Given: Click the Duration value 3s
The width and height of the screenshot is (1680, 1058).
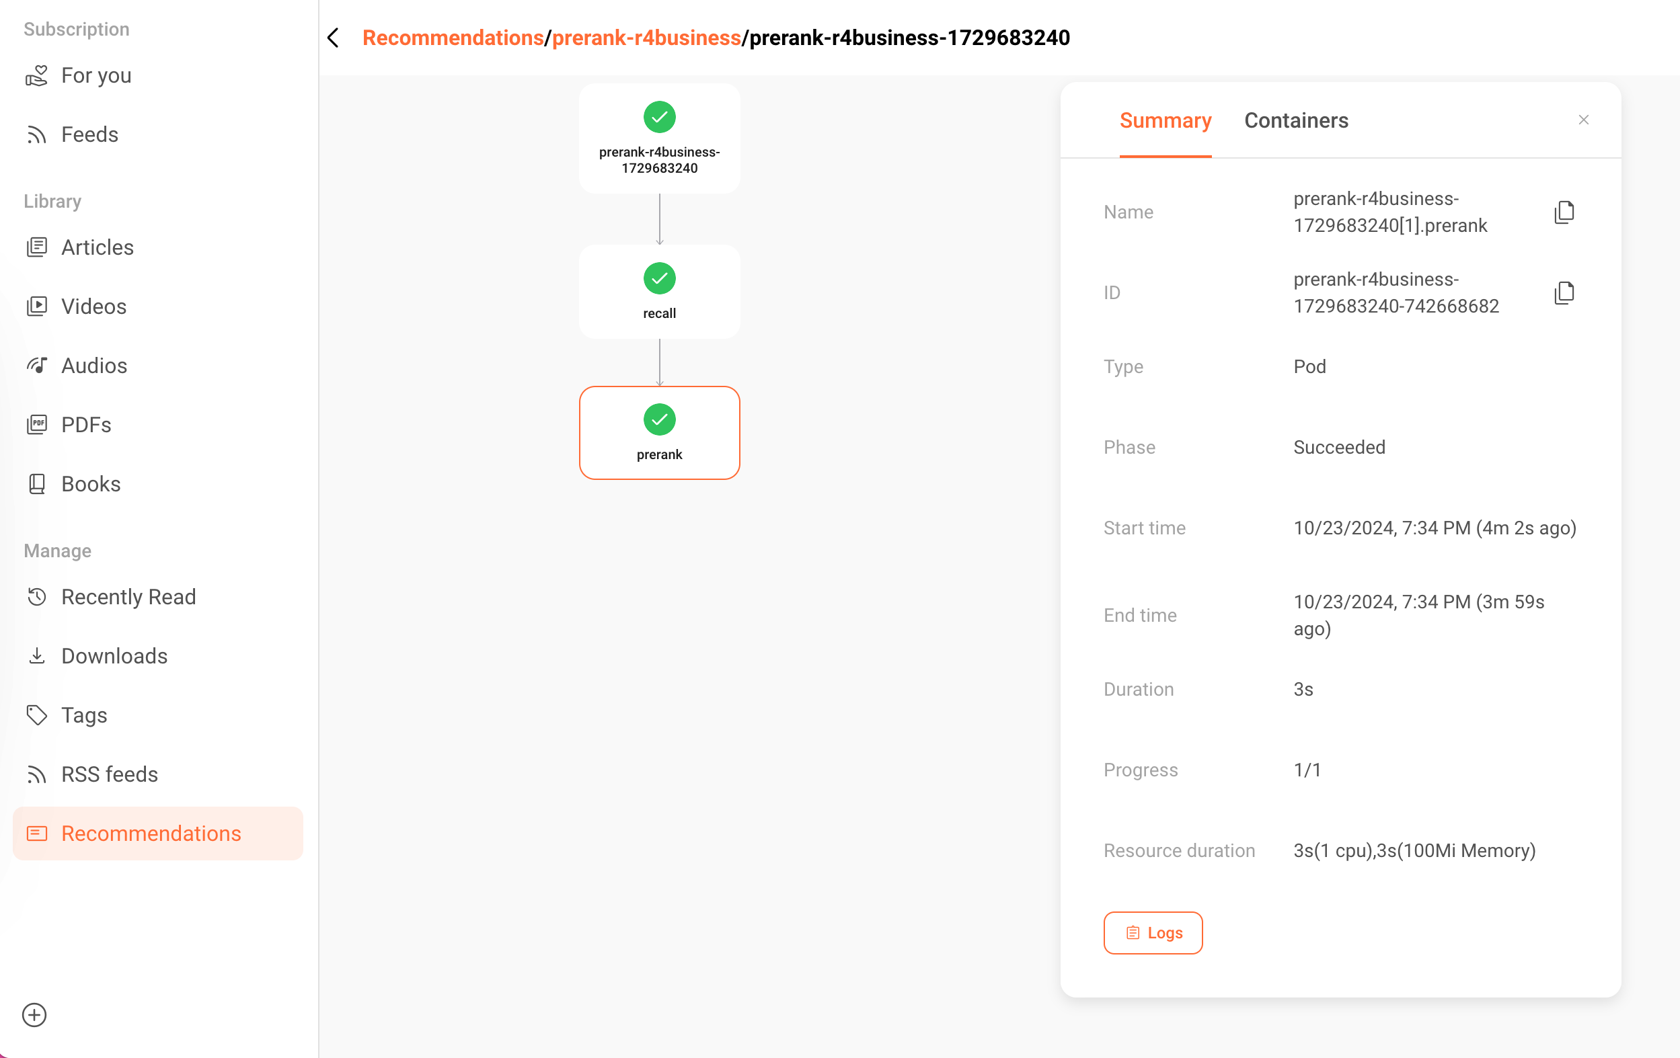Looking at the screenshot, I should pyautogui.click(x=1303, y=689).
